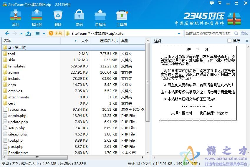
Task: Minimize the 2345好压 window
Action: click(x=228, y=3)
